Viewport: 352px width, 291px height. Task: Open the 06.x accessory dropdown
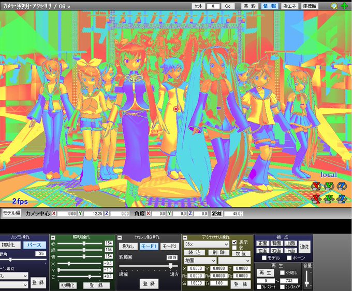pos(207,244)
